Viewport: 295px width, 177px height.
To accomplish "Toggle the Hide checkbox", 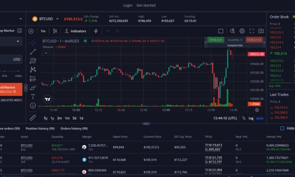I will (x=282, y=128).
